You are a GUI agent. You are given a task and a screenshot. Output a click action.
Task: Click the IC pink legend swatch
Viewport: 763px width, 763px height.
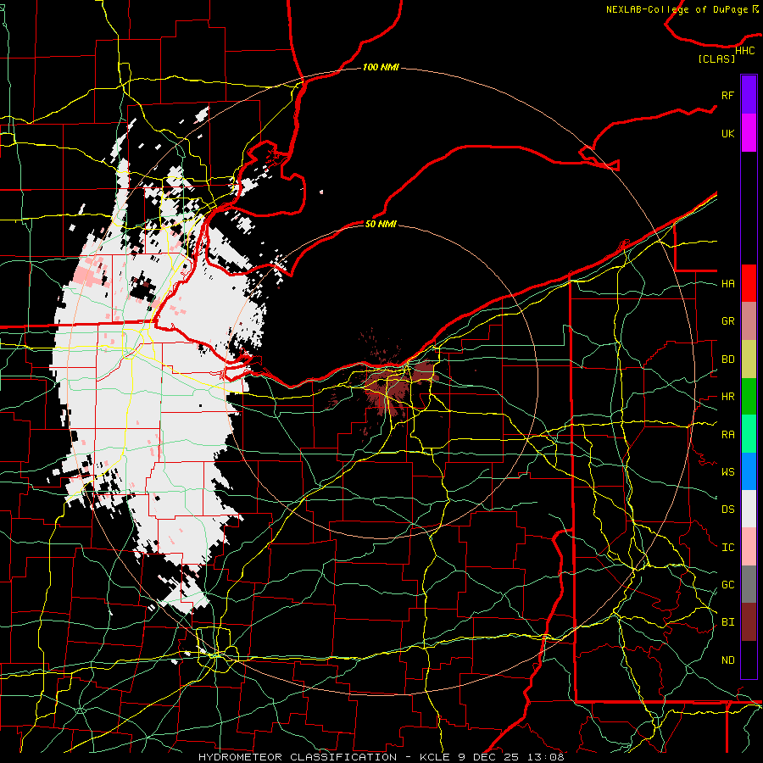point(749,547)
